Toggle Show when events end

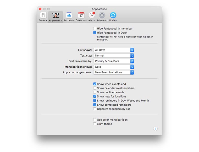click(x=95, y=84)
